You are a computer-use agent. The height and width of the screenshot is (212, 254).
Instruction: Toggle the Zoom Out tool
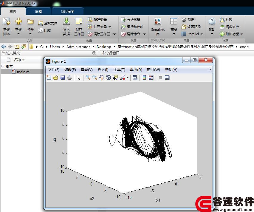[95, 78]
